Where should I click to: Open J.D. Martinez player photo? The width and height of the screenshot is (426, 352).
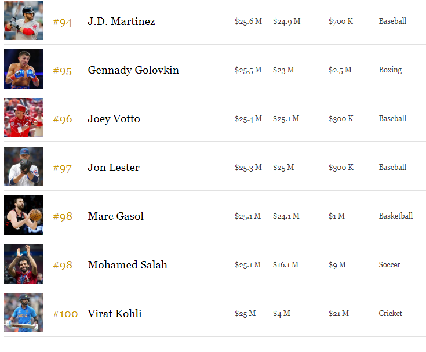pos(24,20)
